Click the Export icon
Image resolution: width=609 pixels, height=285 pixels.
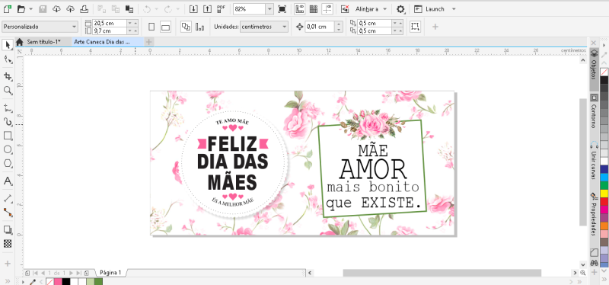207,9
